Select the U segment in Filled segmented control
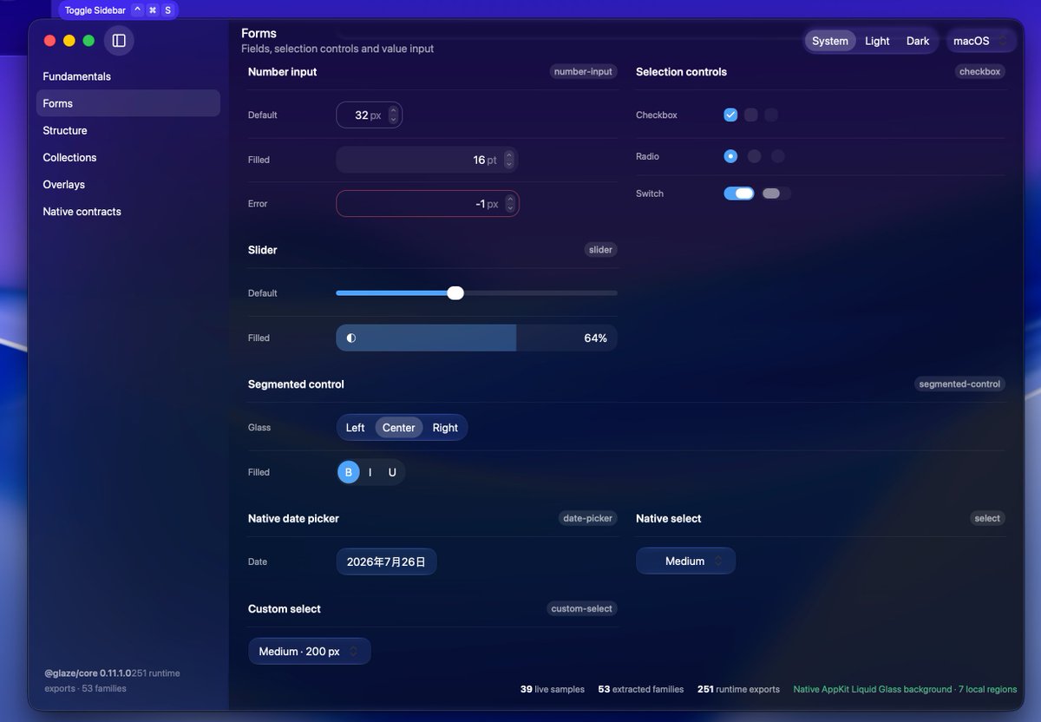Image resolution: width=1041 pixels, height=722 pixels. [392, 472]
